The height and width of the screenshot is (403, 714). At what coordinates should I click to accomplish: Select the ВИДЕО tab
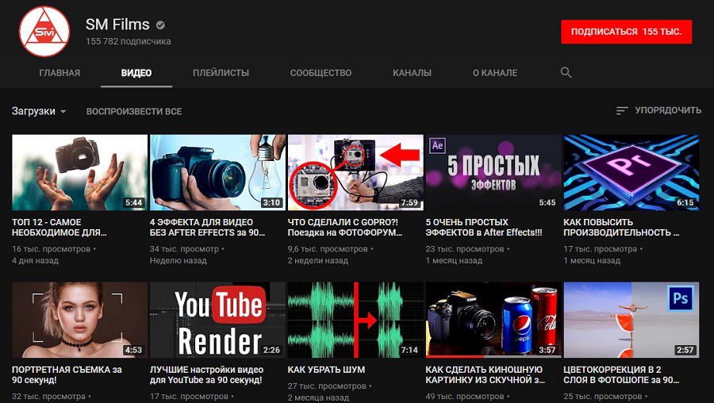pos(136,73)
